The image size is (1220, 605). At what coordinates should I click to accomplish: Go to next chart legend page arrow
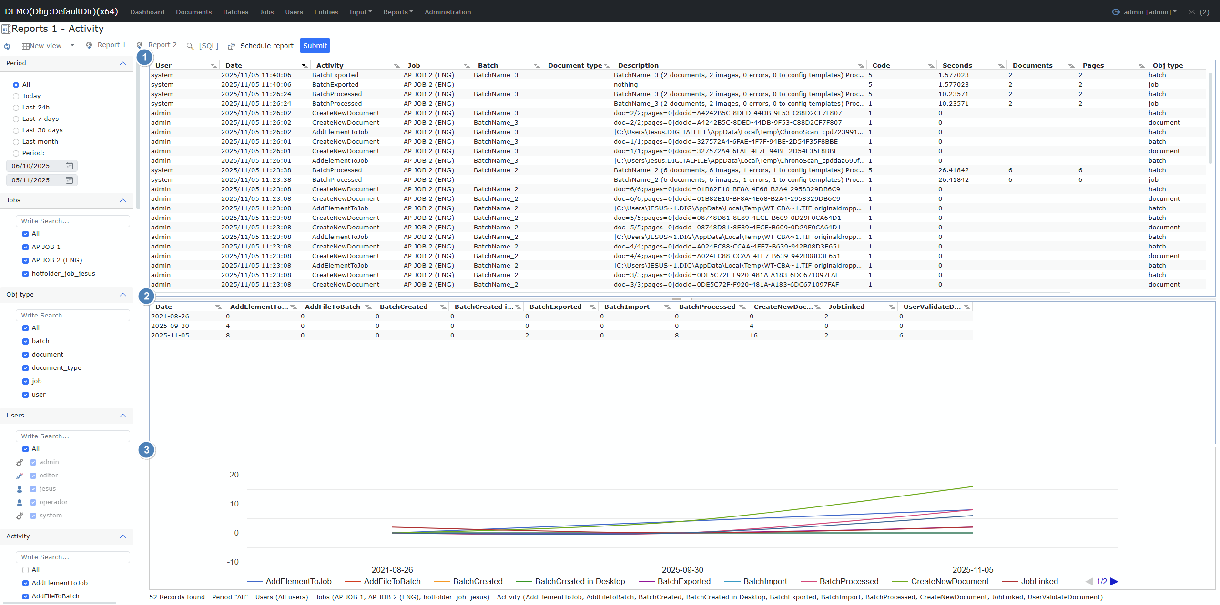tap(1114, 581)
